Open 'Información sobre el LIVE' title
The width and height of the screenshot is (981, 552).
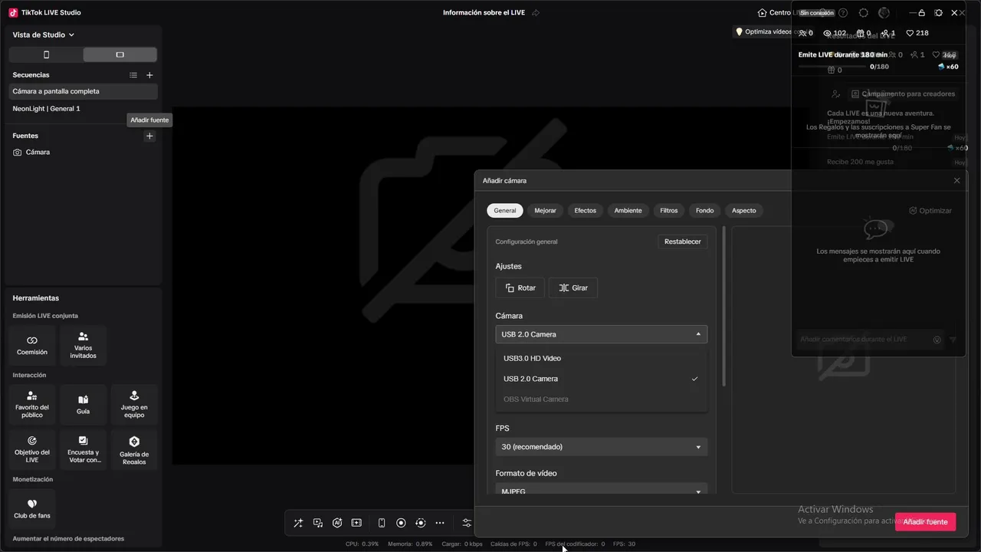[x=484, y=13]
